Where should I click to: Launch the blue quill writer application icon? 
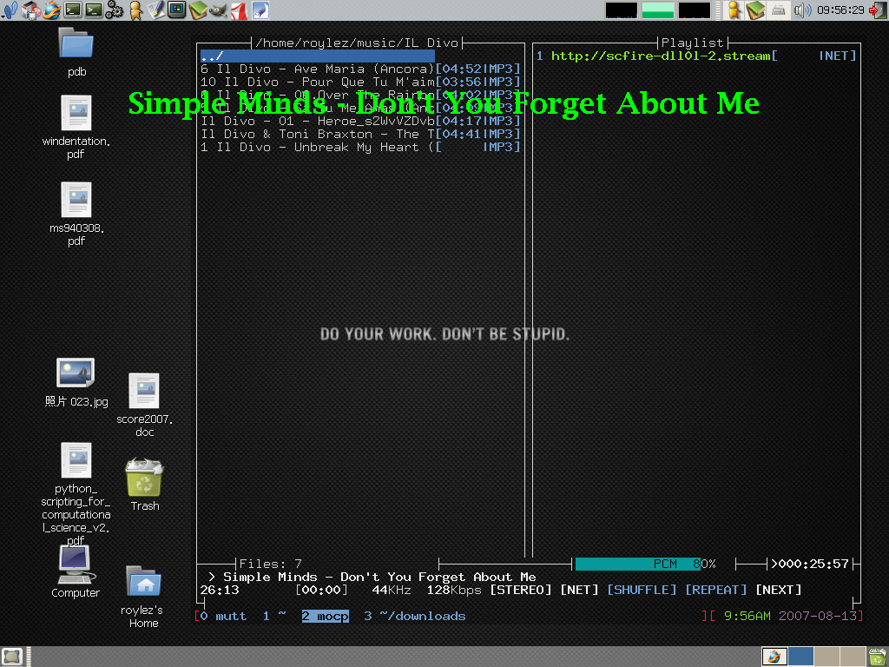(x=260, y=10)
